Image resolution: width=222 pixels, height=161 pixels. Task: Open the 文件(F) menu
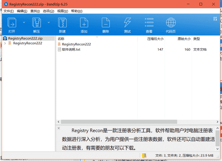(9, 11)
